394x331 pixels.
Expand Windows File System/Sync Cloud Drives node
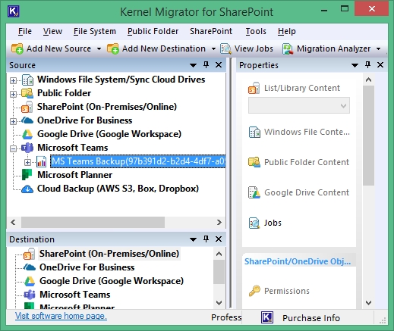click(13, 80)
